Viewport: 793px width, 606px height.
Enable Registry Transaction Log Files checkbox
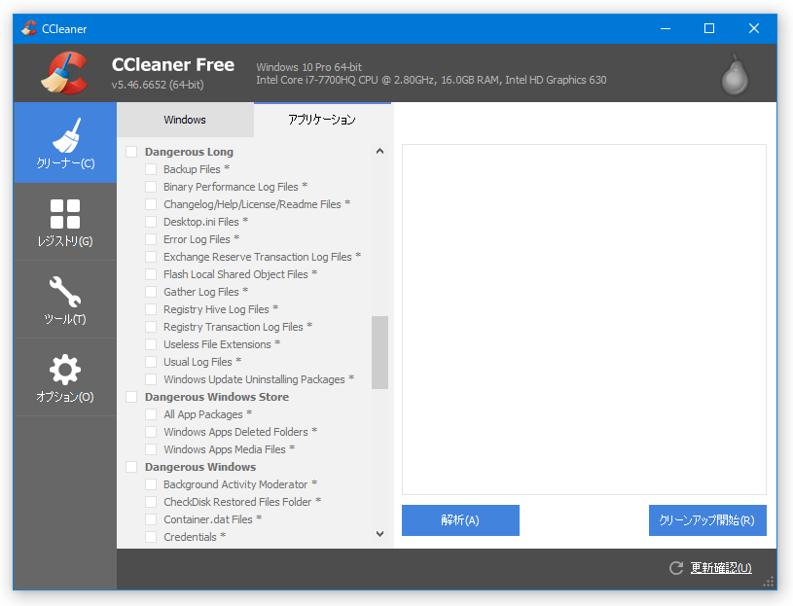click(151, 327)
